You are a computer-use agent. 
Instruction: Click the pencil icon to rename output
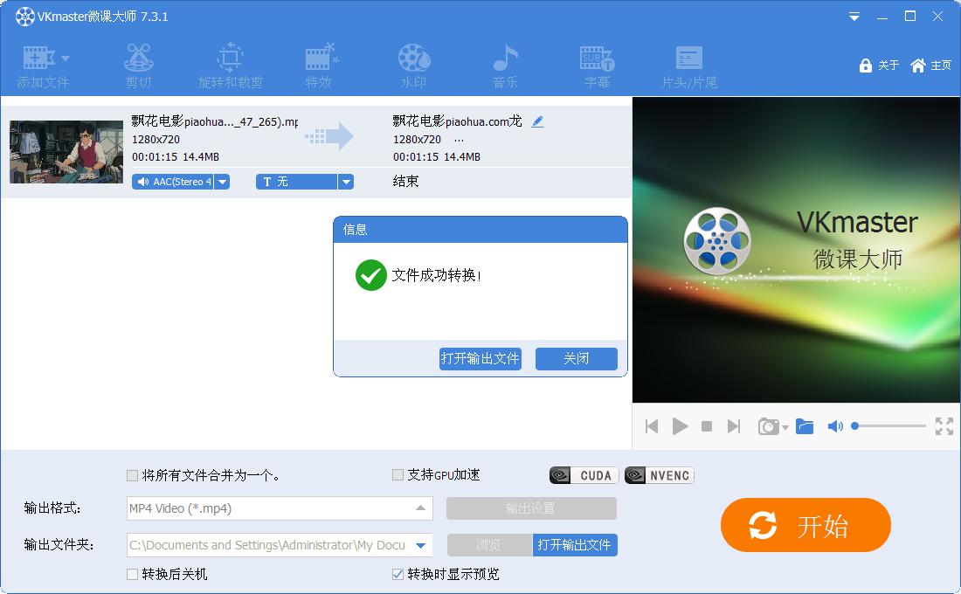click(537, 121)
